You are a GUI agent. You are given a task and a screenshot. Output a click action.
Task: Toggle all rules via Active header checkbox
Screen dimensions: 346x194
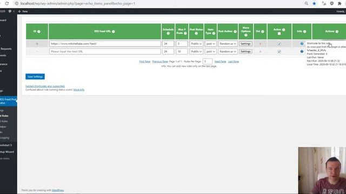coord(279,33)
